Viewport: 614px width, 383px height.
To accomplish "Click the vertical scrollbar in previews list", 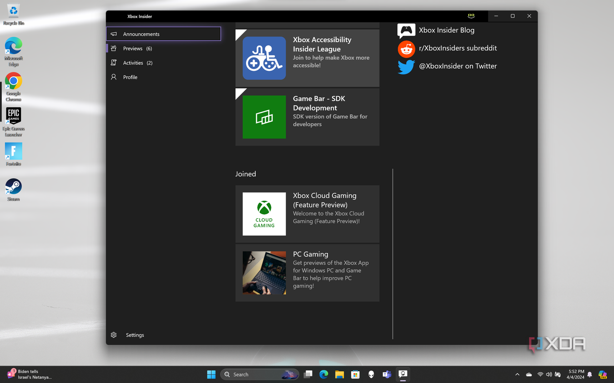I will 393,254.
